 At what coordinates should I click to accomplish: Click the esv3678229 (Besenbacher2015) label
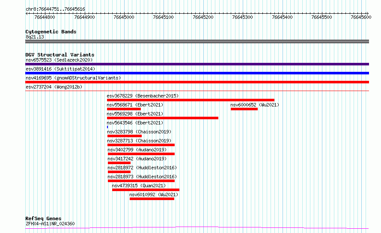(x=143, y=96)
